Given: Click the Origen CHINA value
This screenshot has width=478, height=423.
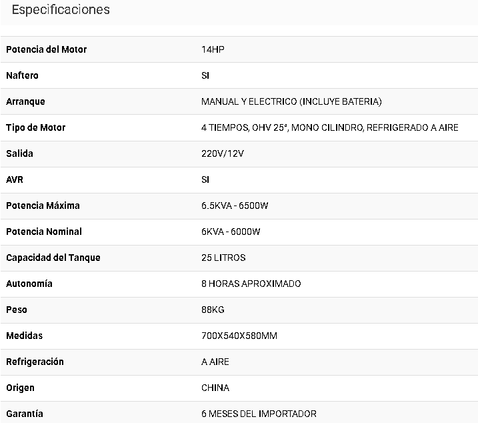Looking at the screenshot, I should pyautogui.click(x=215, y=388).
